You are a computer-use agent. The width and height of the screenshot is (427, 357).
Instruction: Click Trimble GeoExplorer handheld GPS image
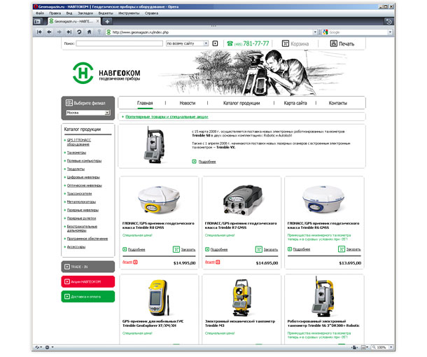(158, 297)
